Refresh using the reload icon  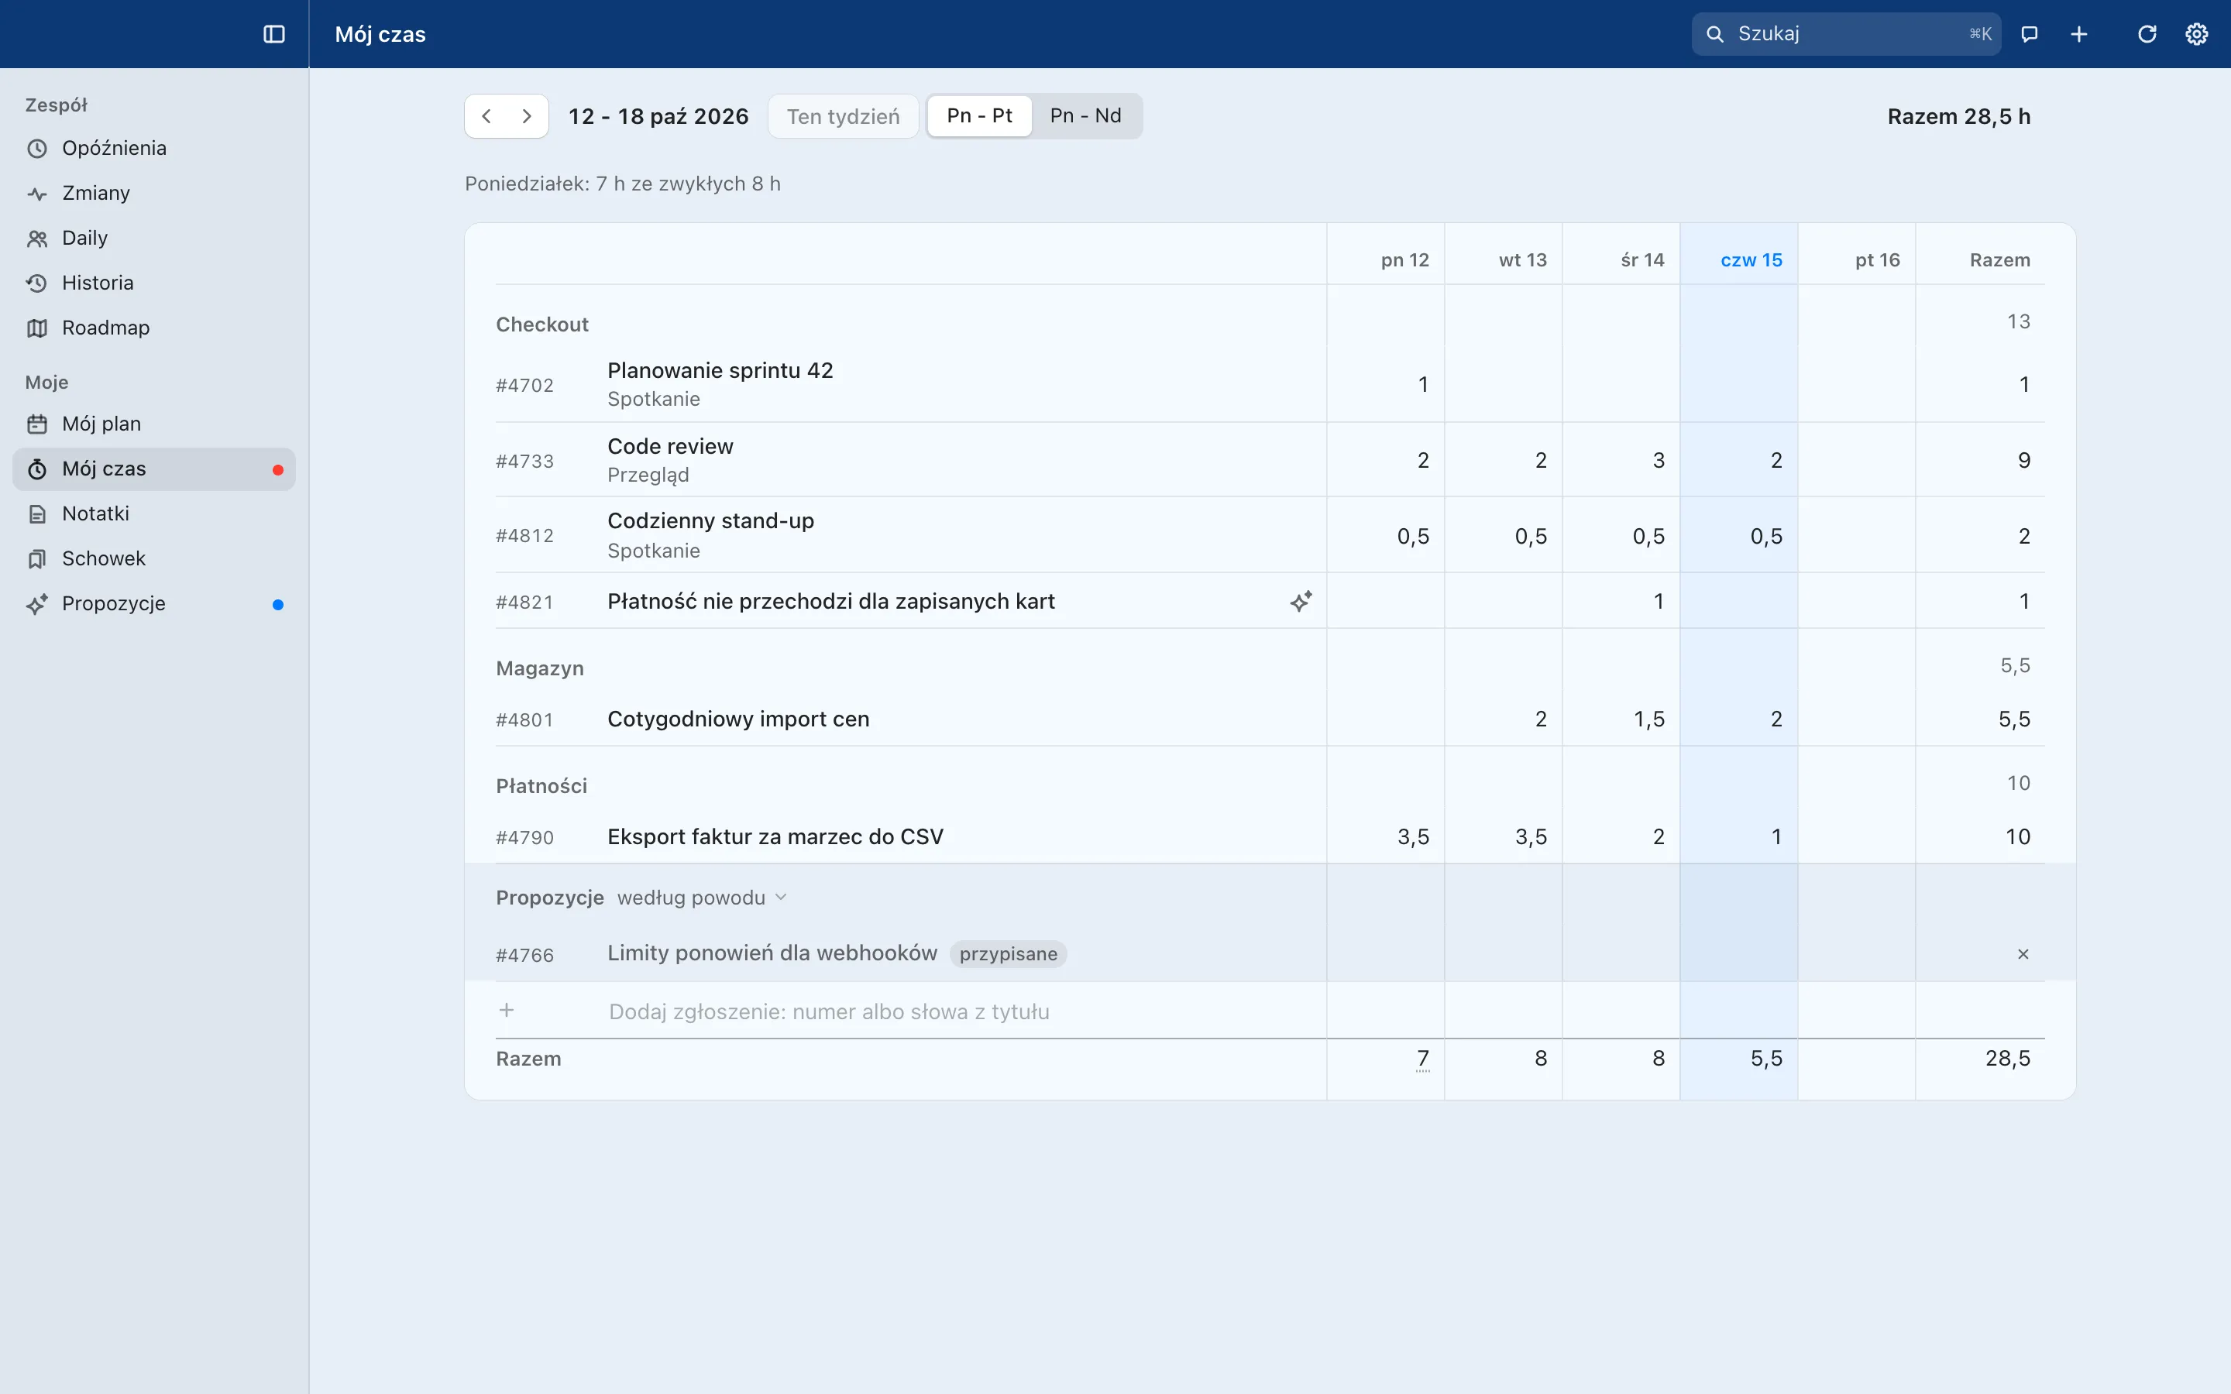tap(2147, 34)
